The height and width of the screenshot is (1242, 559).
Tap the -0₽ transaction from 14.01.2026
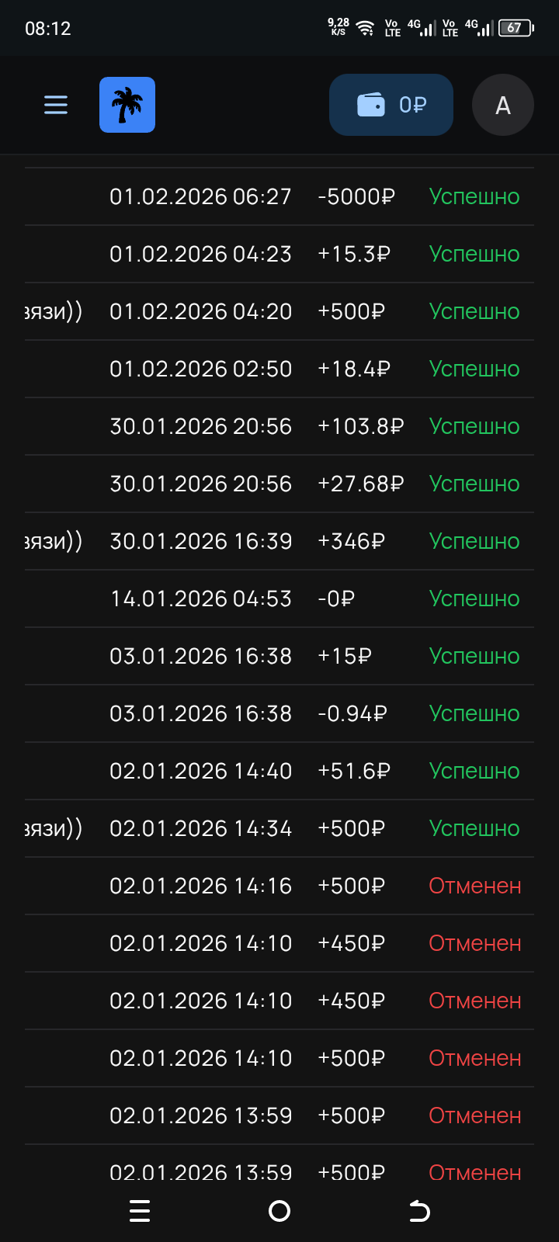[x=336, y=598]
